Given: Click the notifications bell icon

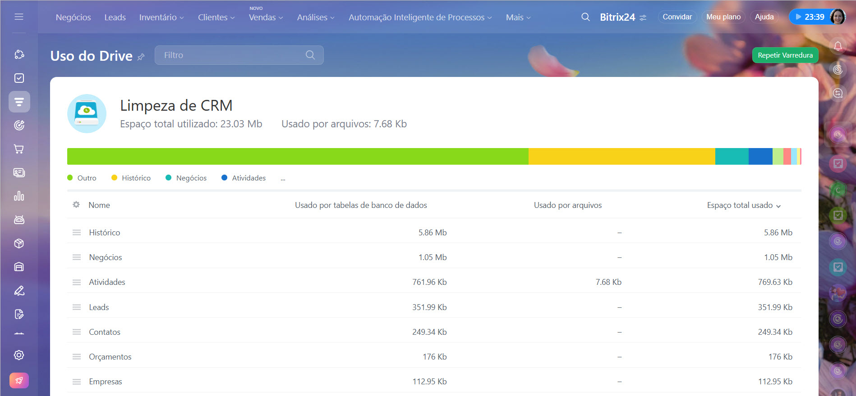Looking at the screenshot, I should 838,46.
